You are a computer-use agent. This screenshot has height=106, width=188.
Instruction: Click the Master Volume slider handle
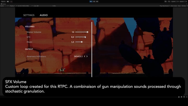(x=87, y=32)
